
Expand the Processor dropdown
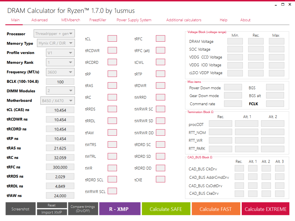click(x=54, y=34)
